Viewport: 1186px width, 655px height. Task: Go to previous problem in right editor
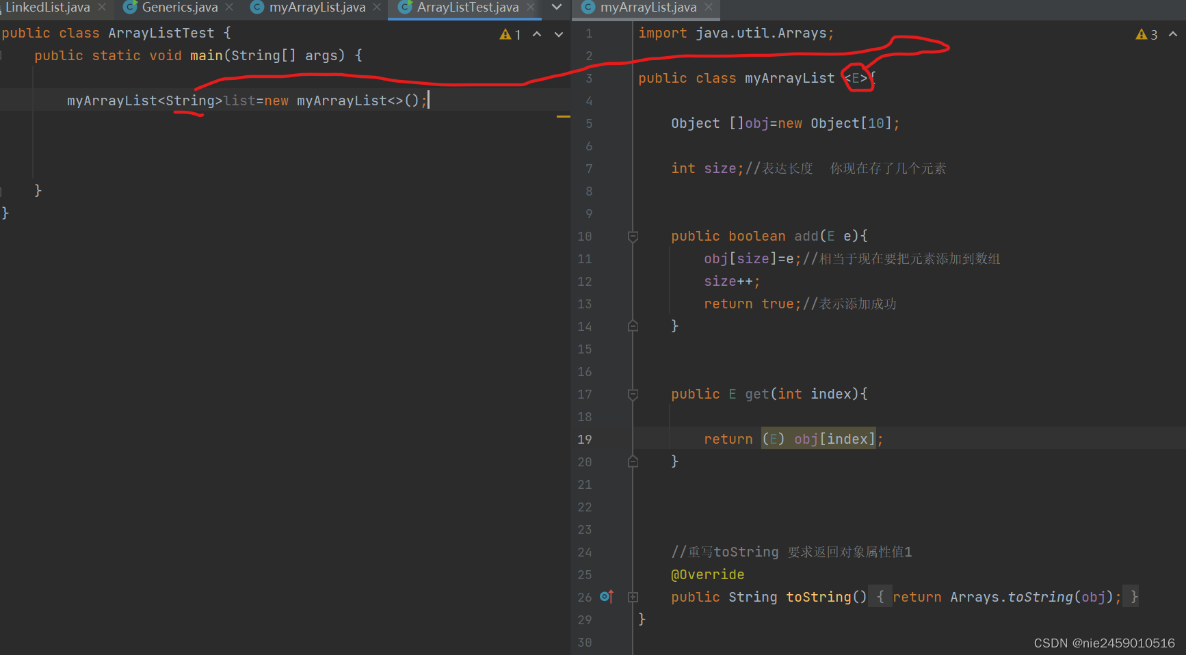1173,34
